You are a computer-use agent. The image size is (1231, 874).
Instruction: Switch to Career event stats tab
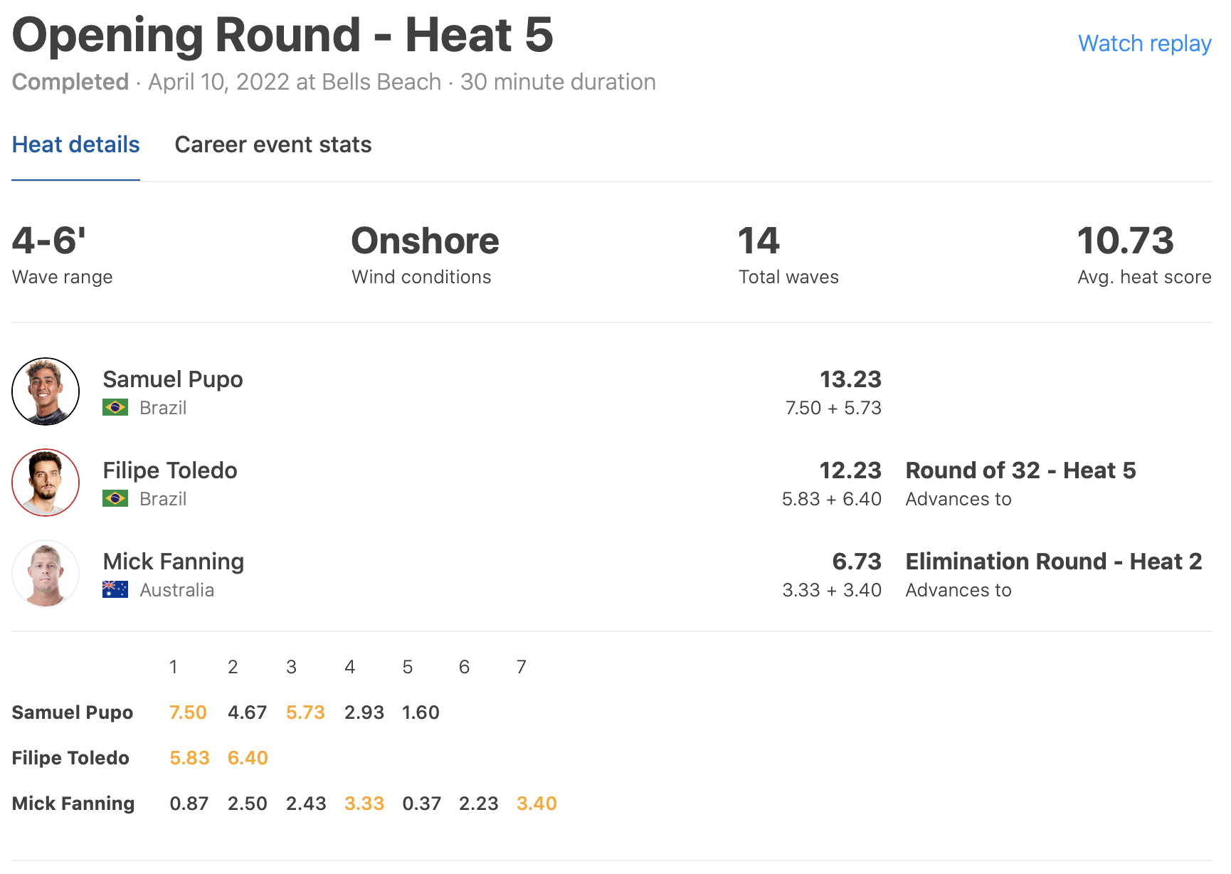click(x=273, y=144)
